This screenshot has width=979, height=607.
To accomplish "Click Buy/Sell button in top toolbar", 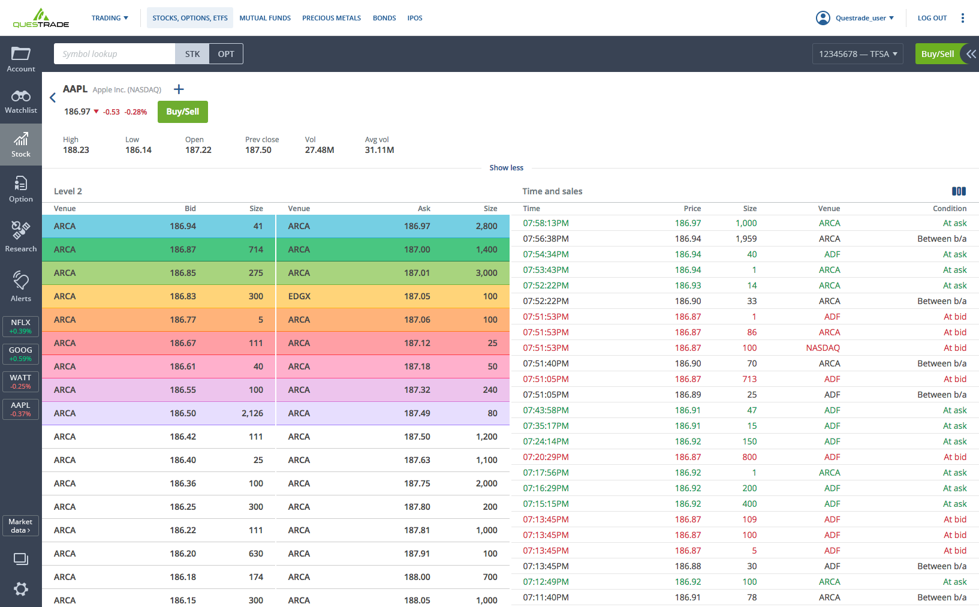I will point(938,54).
